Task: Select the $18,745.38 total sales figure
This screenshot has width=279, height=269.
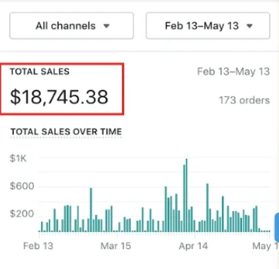Action: (x=59, y=97)
